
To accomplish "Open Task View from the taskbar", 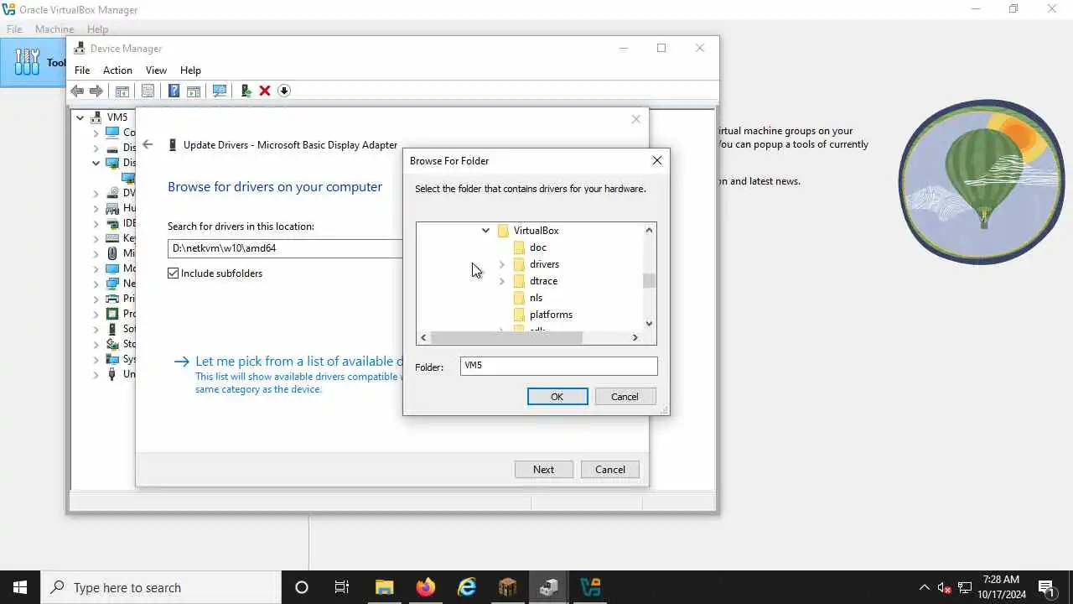I will [x=342, y=587].
